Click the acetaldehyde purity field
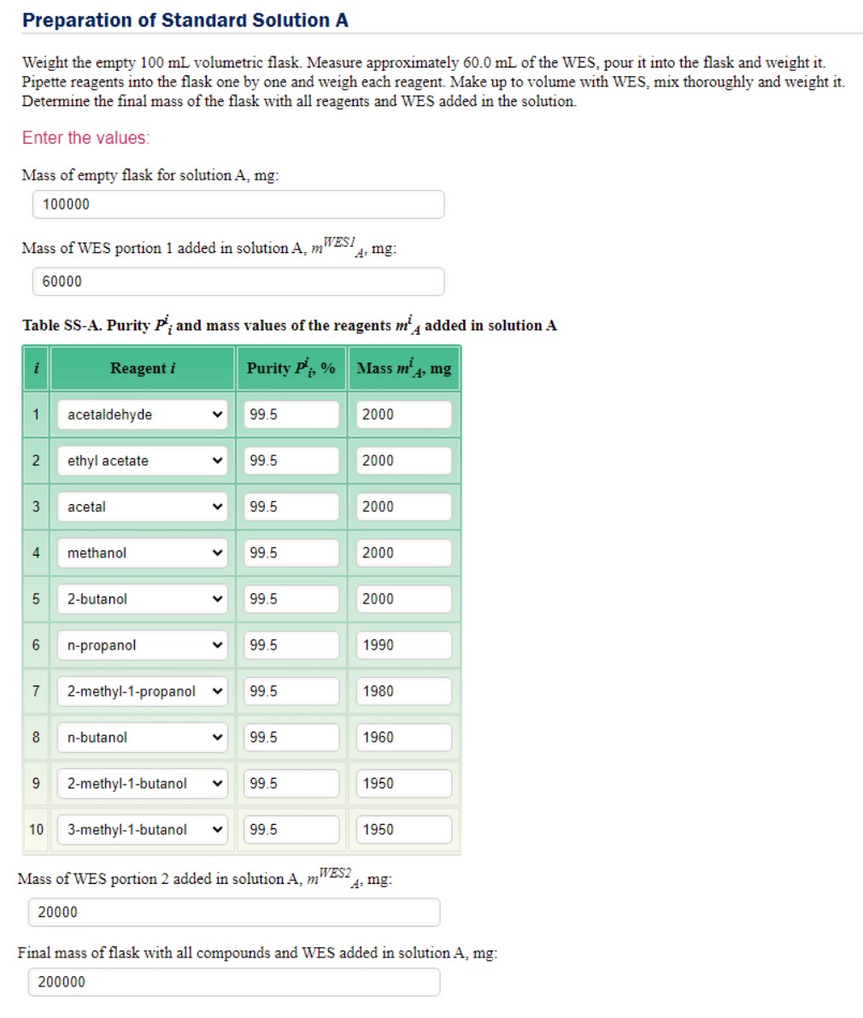Viewport: 863px width, 1018px height. (291, 415)
